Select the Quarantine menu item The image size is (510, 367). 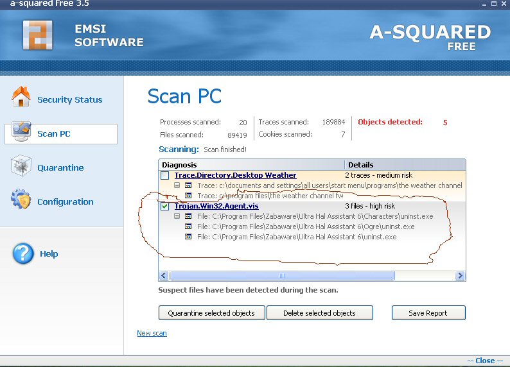[60, 167]
